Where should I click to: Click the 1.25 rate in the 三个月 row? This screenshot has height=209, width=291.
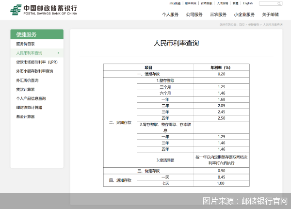click(222, 87)
